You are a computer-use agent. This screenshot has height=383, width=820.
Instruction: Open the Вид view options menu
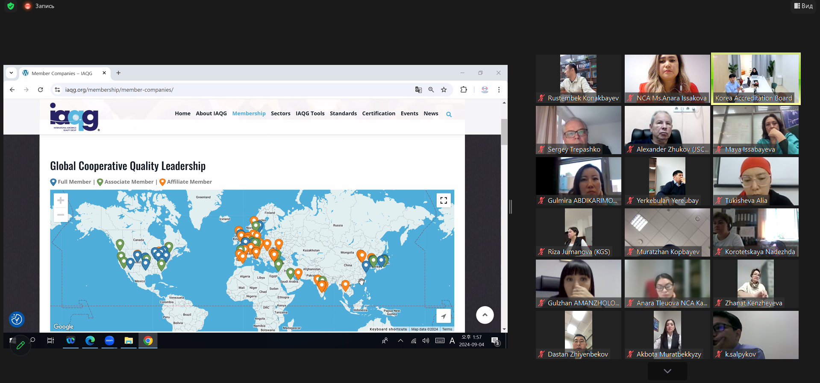click(803, 6)
